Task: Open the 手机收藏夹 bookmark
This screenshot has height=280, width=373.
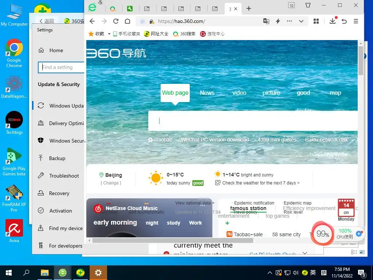Action: tap(126, 34)
